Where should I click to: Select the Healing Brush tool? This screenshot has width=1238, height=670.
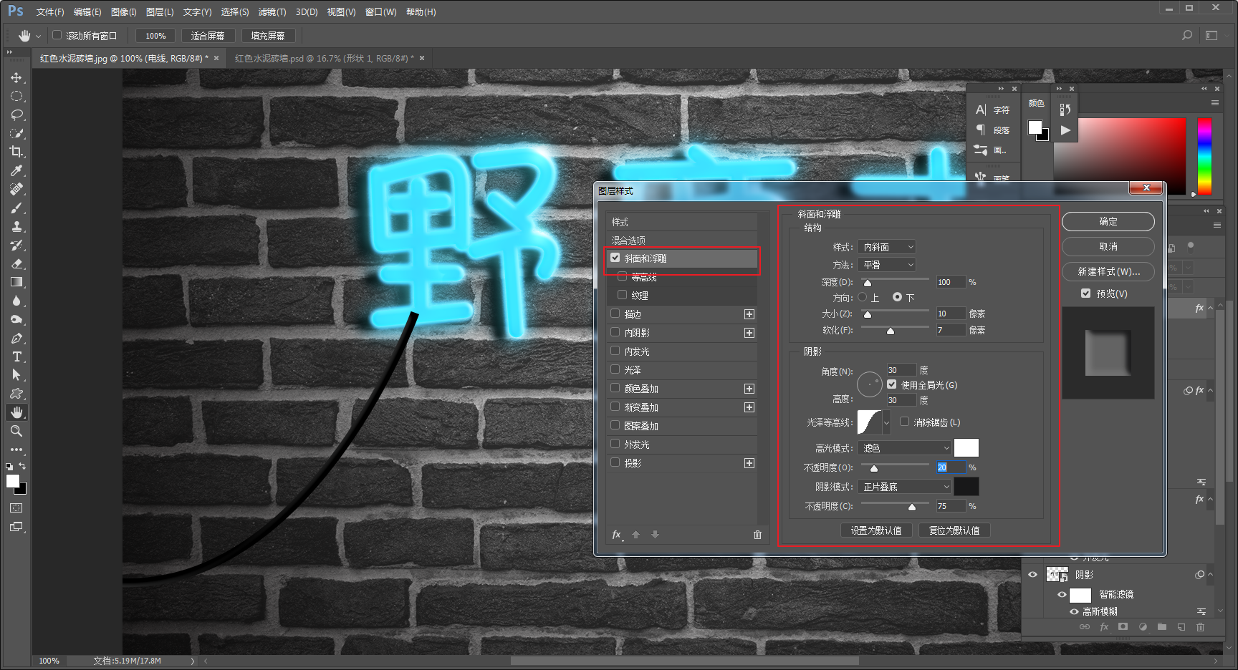coord(16,189)
